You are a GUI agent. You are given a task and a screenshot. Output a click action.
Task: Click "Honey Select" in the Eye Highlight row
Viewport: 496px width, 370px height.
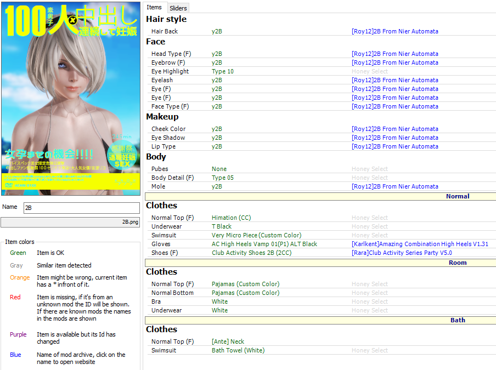(370, 71)
